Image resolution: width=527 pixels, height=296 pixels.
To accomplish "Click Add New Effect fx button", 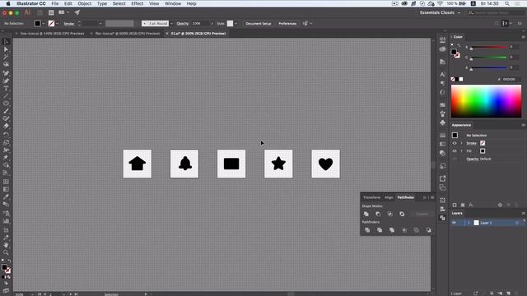I will click(x=471, y=205).
